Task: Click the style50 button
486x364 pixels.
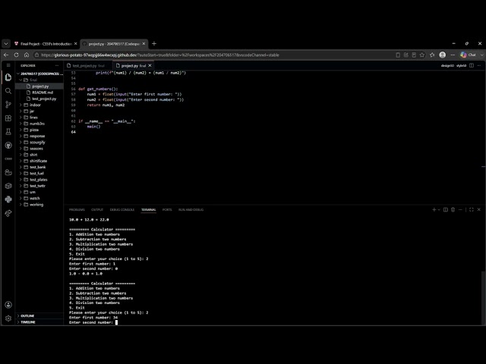Action: (x=461, y=66)
